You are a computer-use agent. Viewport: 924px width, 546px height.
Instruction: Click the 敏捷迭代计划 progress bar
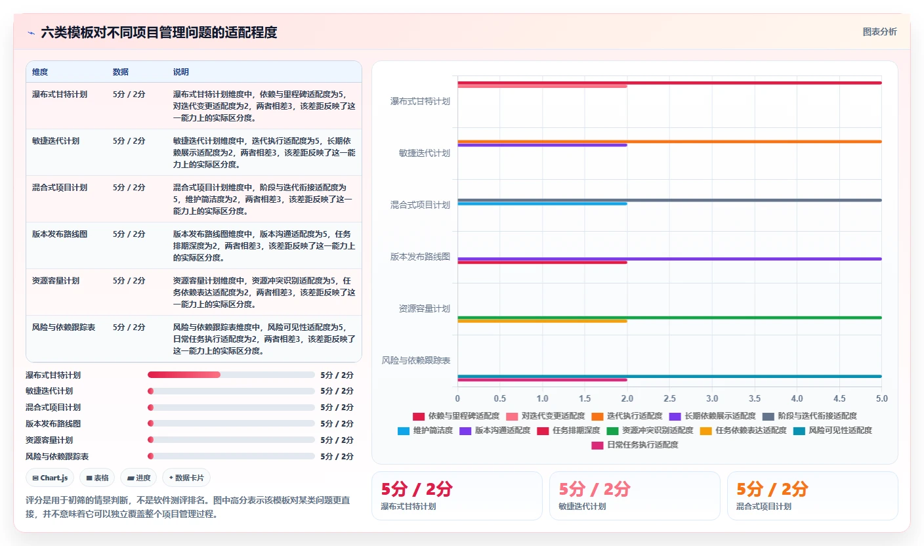click(231, 391)
